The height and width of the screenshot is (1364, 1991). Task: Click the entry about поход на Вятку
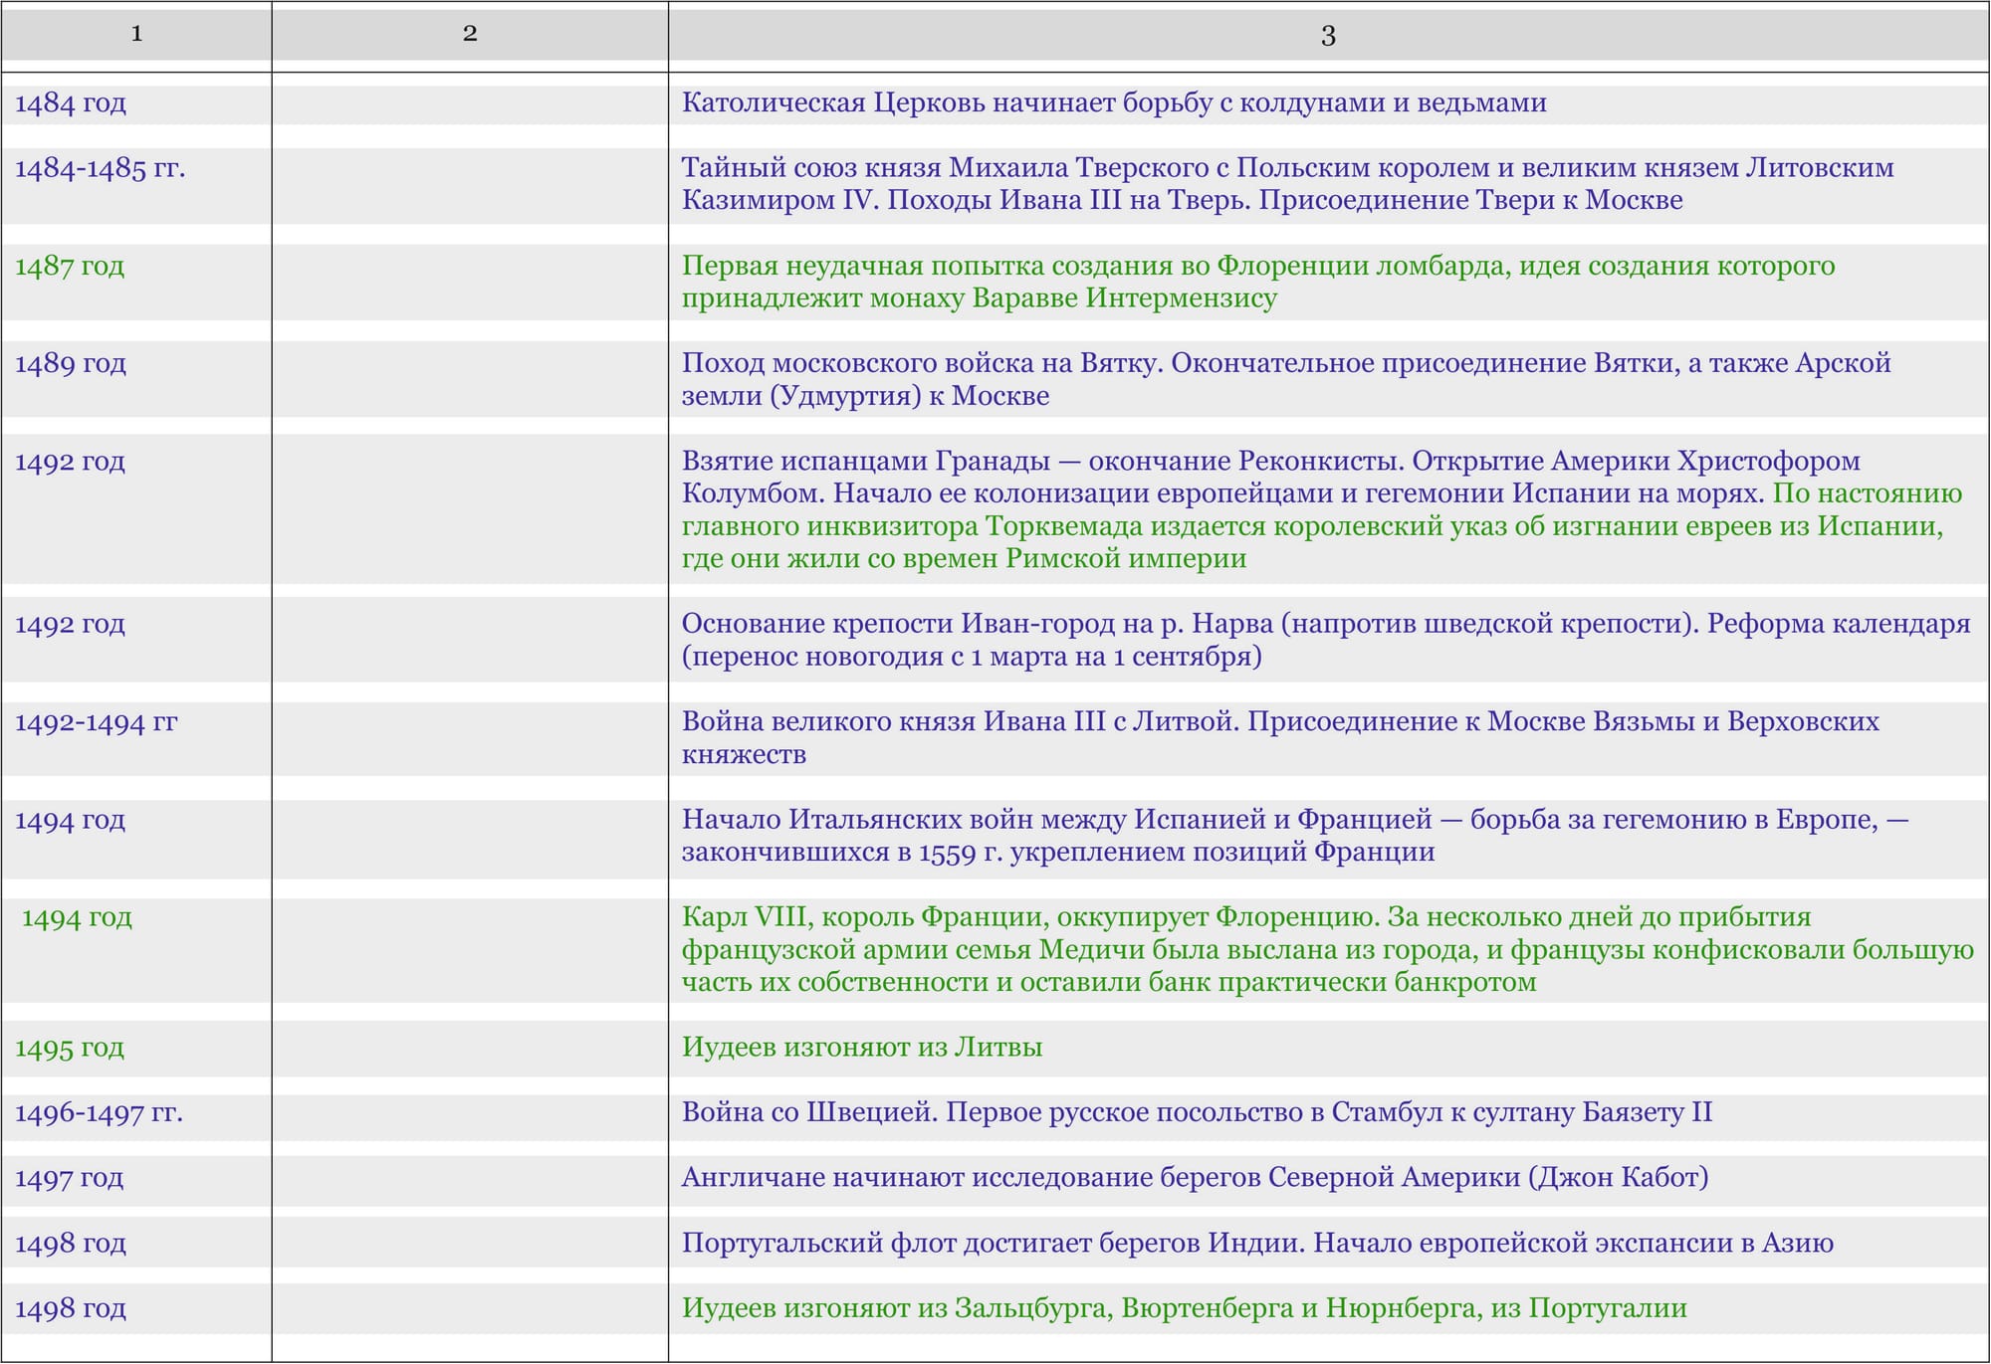coord(1286,379)
